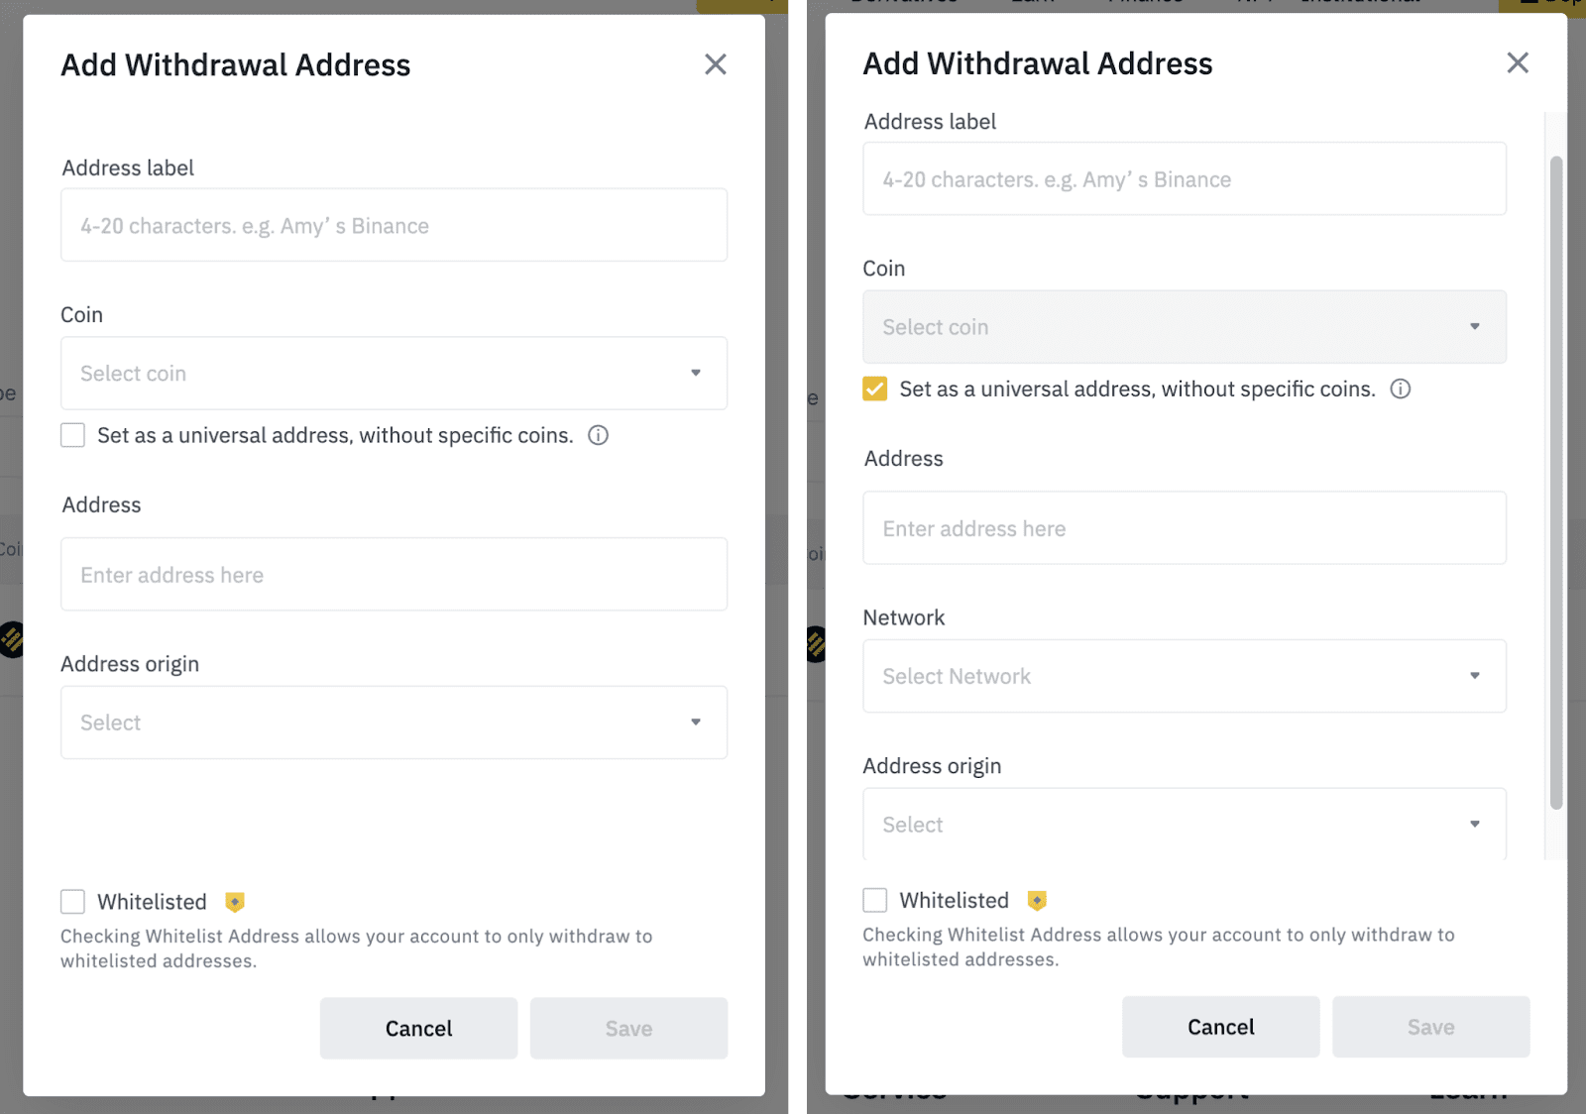Expand Address origin dropdown in left dialog
1586x1114 pixels.
pyautogui.click(x=394, y=723)
